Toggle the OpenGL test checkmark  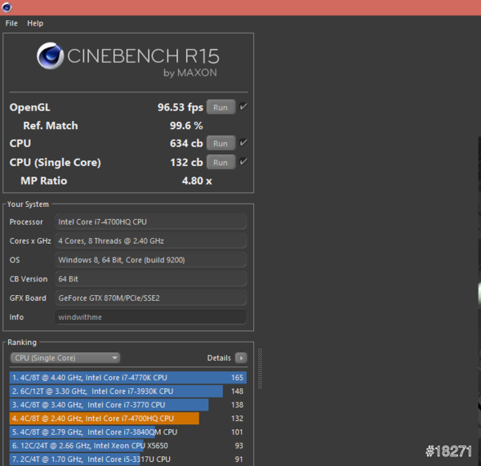pyautogui.click(x=244, y=107)
